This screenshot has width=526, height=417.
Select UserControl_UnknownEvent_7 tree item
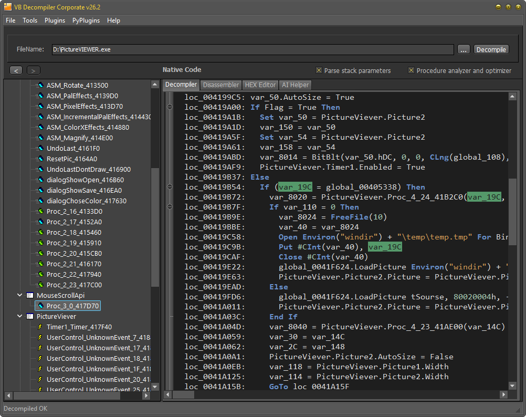98,338
